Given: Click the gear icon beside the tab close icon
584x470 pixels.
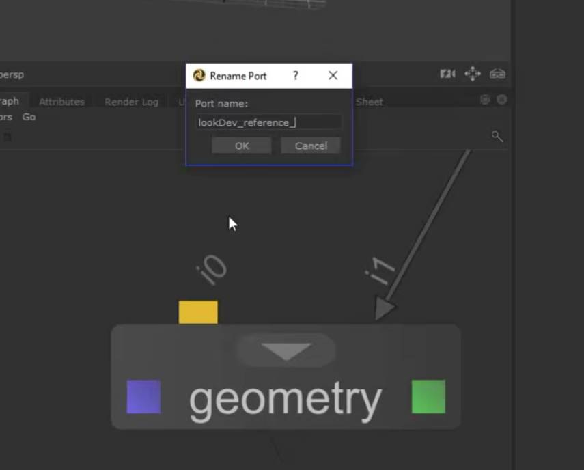Looking at the screenshot, I should pos(485,100).
